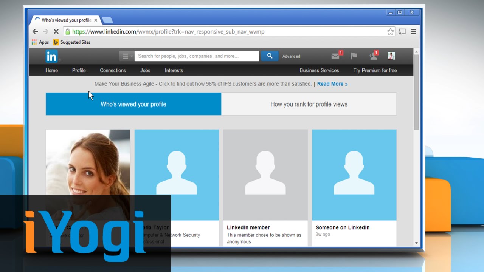
Task: Click the Read More ad link
Action: (332, 84)
